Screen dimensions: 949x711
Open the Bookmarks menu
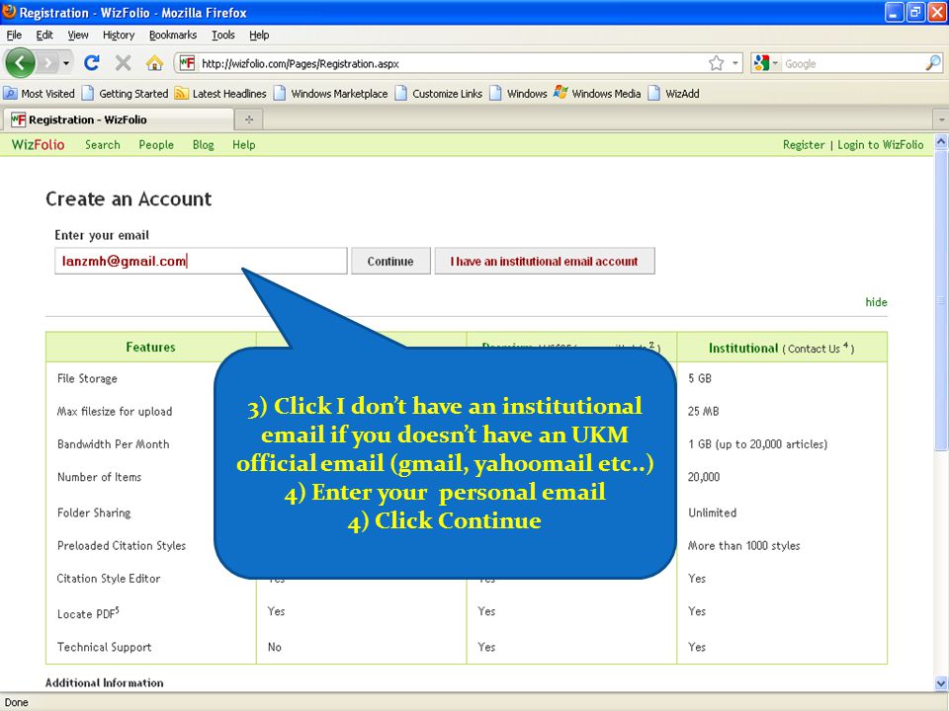pos(173,36)
